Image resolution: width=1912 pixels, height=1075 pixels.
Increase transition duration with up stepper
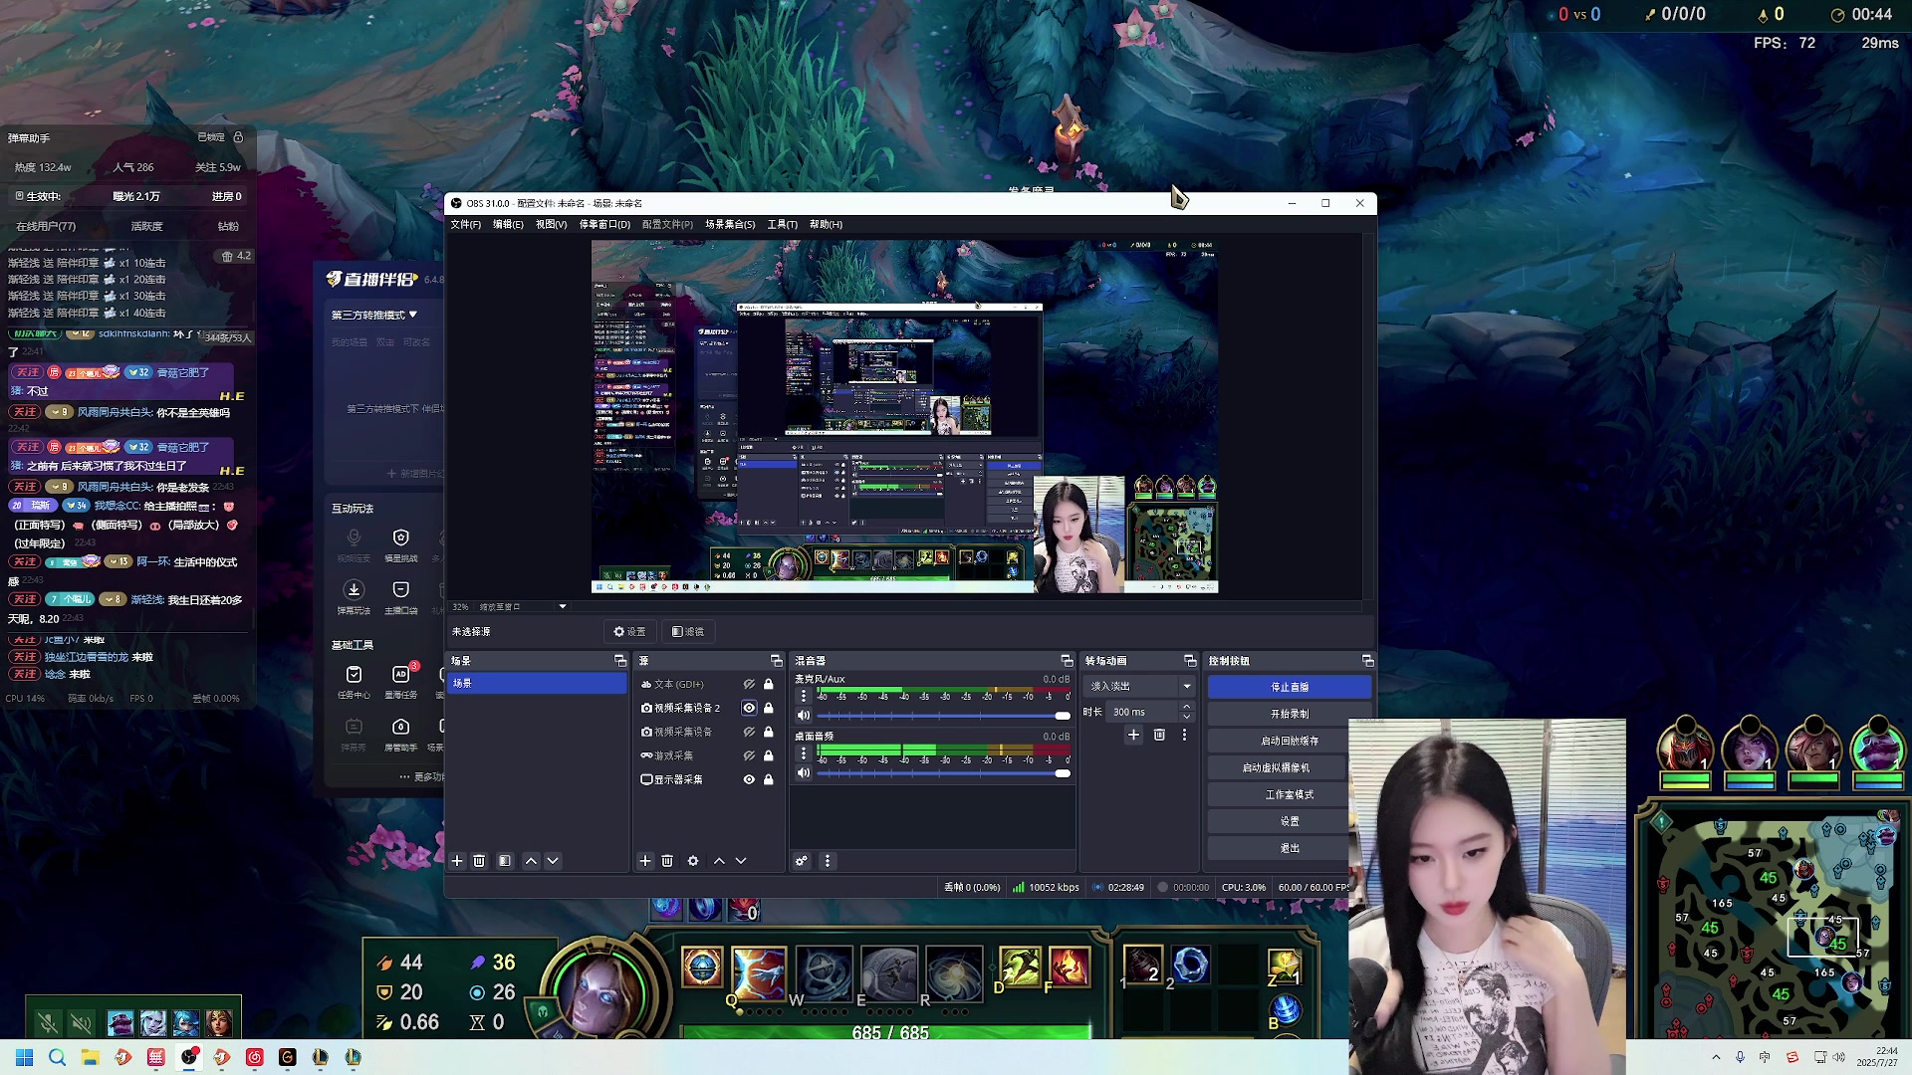click(1186, 708)
